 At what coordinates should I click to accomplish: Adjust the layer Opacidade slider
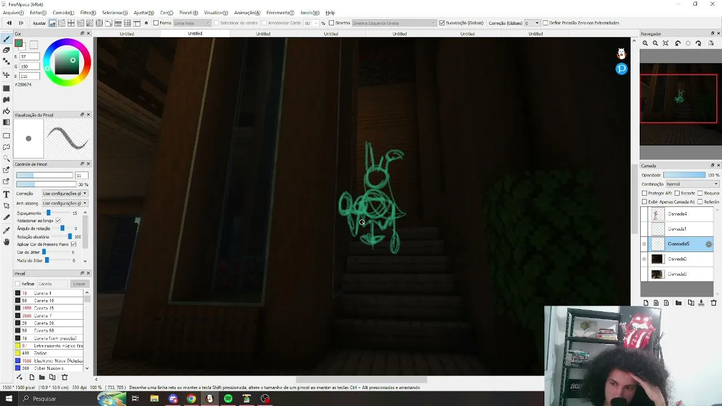click(684, 175)
